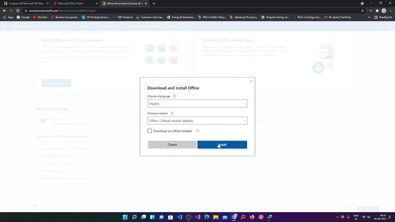This screenshot has height=222, width=395.
Task: Open Firefox from the taskbar
Action: [252, 217]
